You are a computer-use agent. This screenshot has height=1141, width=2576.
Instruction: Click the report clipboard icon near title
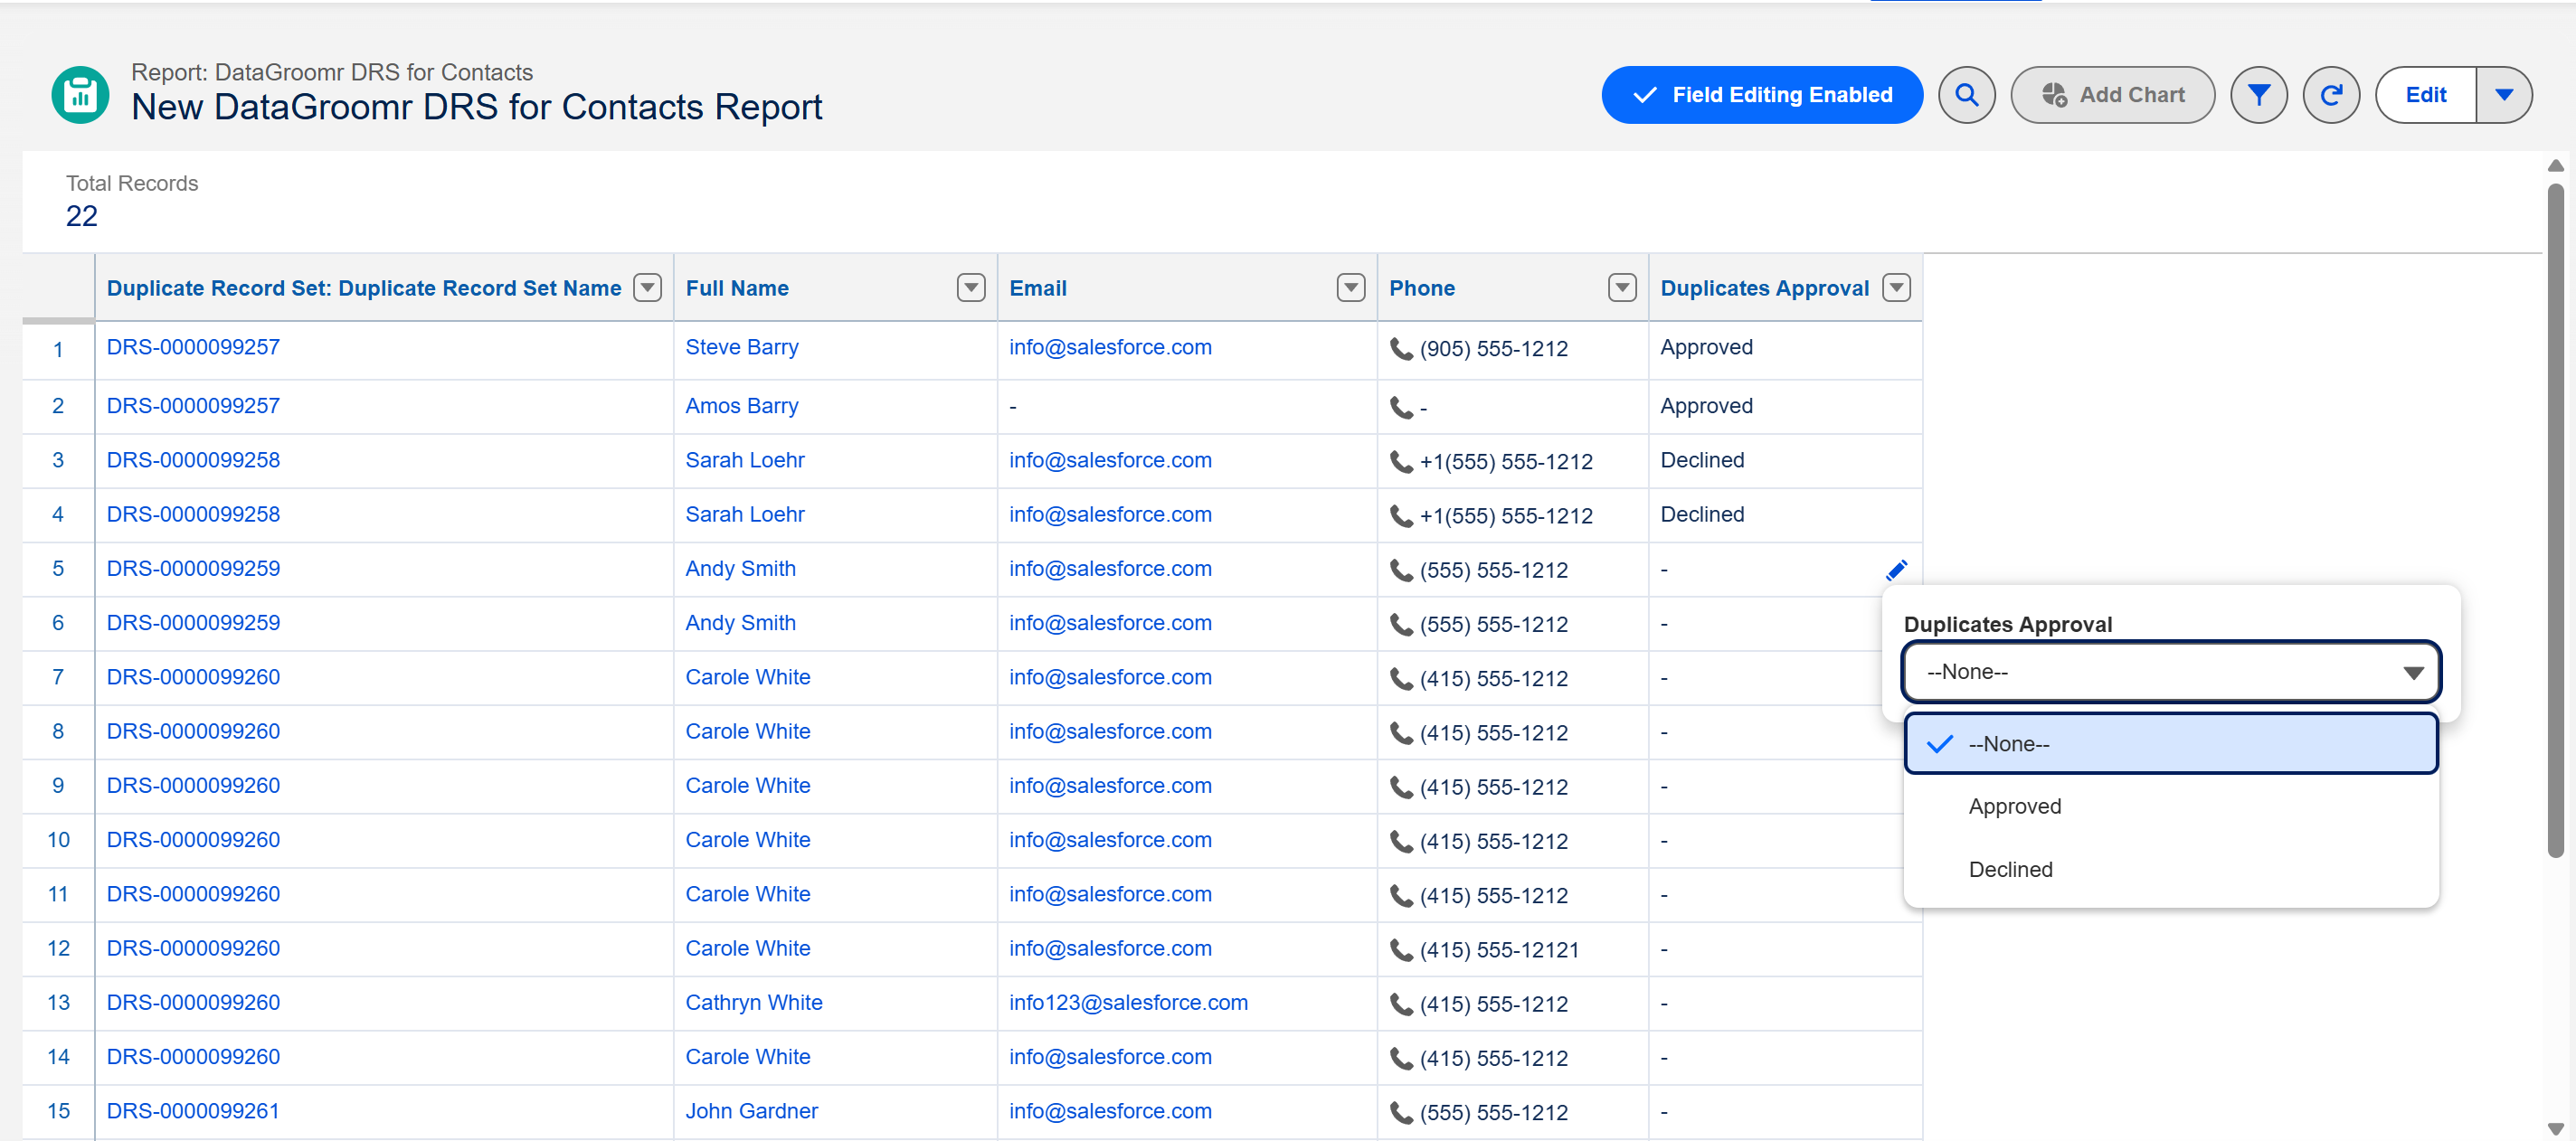(80, 95)
